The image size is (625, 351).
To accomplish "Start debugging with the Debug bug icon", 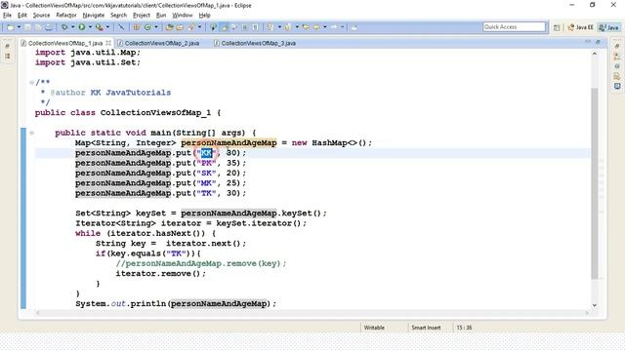I will point(64,27).
